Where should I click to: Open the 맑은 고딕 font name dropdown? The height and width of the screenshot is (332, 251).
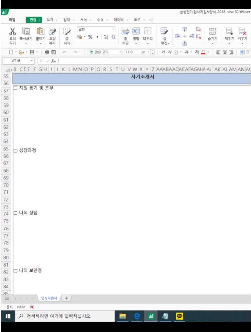pyautogui.click(x=120, y=52)
